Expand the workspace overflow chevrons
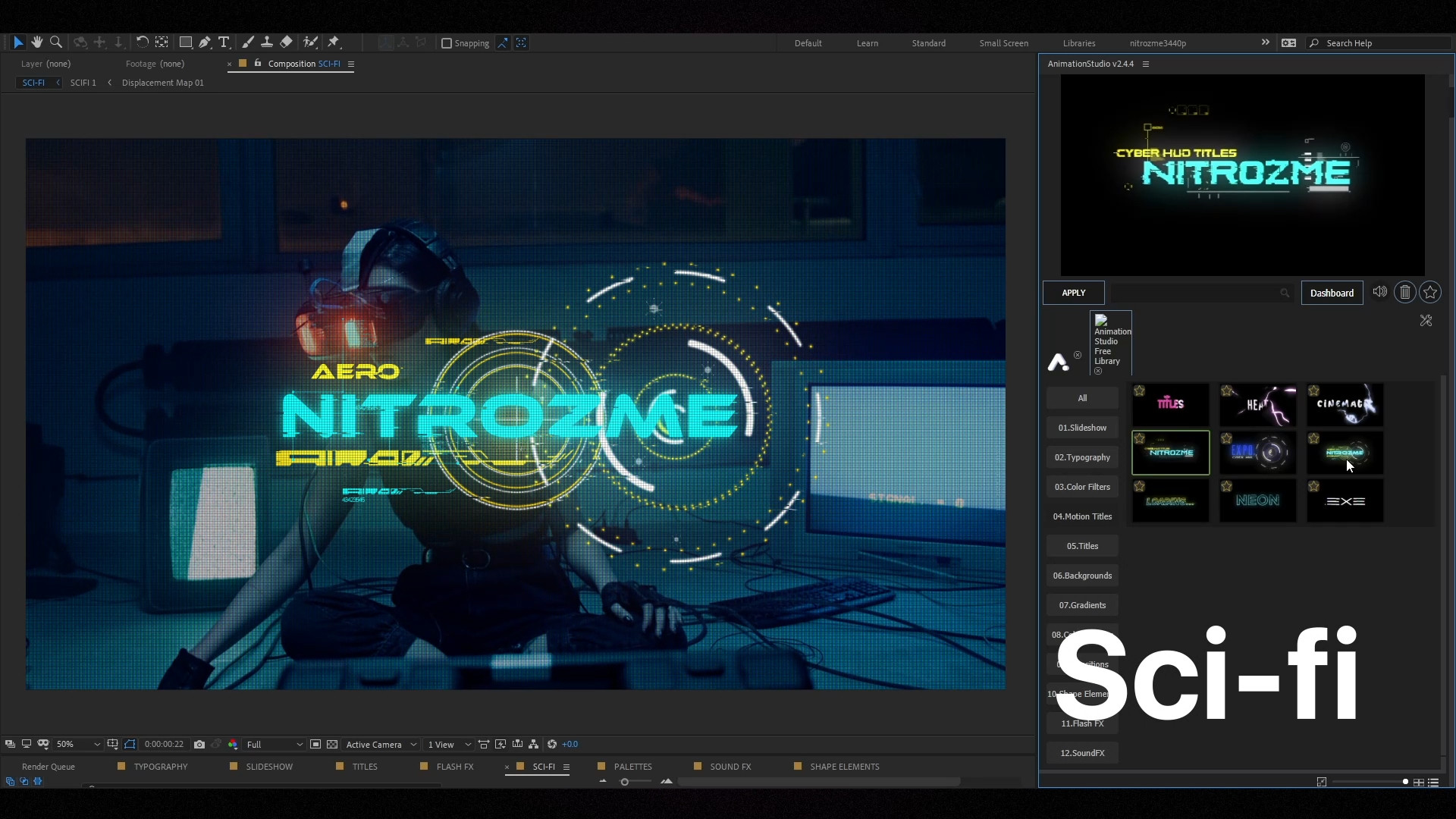The height and width of the screenshot is (819, 1456). (x=1265, y=42)
